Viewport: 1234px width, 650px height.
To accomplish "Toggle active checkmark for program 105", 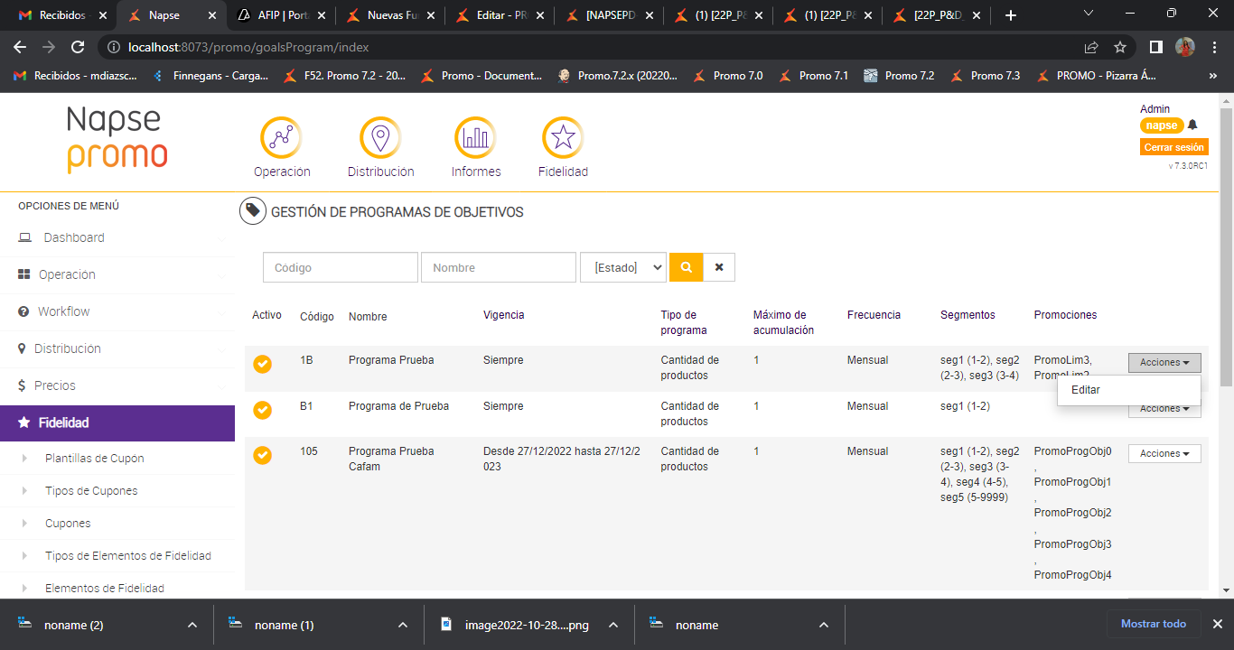I will [x=262, y=455].
